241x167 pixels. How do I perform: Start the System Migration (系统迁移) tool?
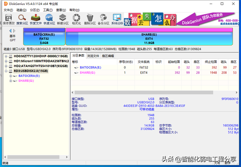point(117,19)
